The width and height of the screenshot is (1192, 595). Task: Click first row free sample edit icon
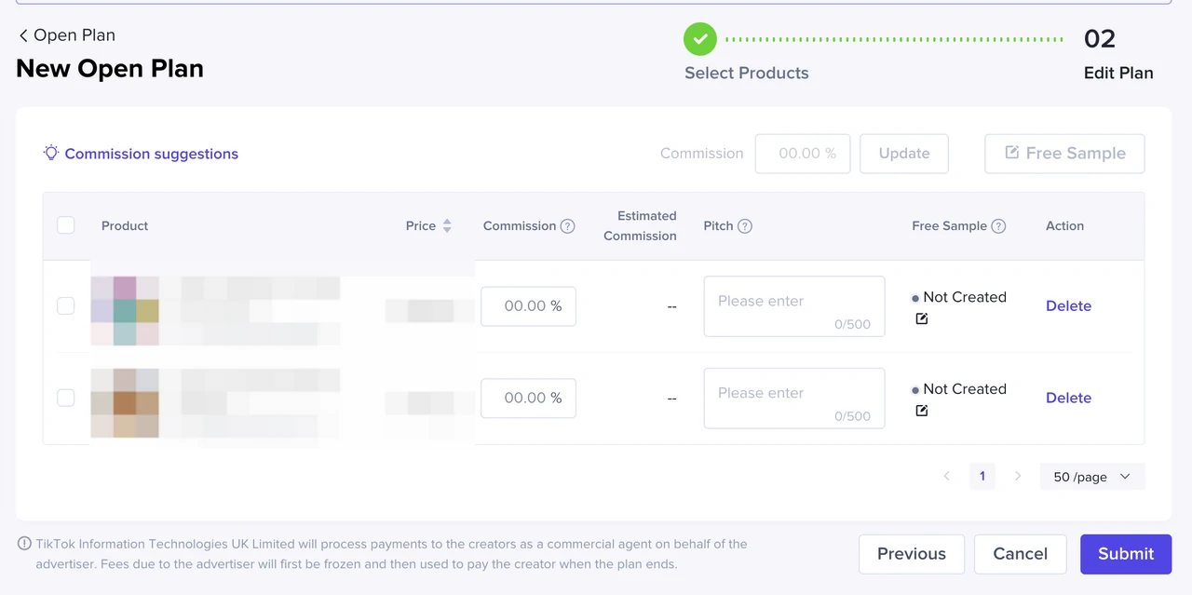pyautogui.click(x=922, y=318)
